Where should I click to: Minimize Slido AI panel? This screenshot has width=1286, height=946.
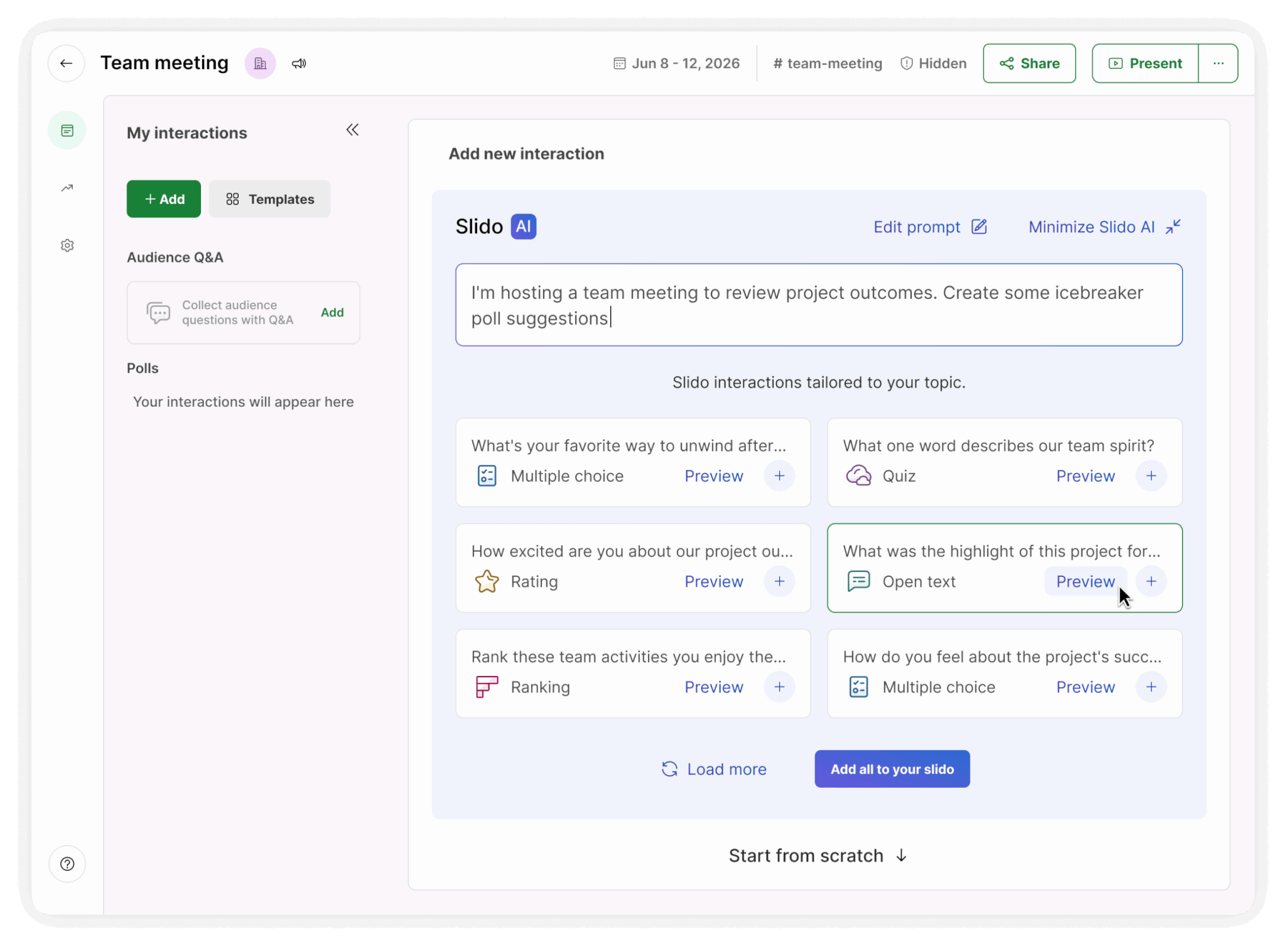pos(1105,227)
